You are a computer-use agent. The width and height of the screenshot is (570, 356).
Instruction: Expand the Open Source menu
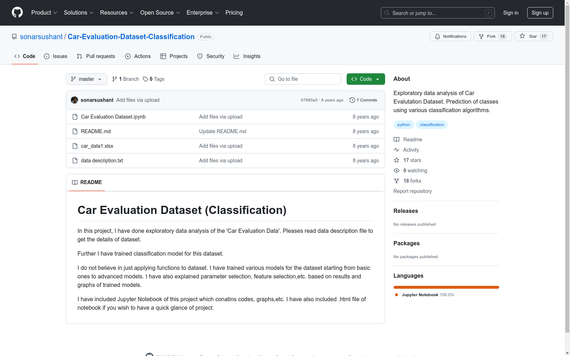[x=160, y=12]
